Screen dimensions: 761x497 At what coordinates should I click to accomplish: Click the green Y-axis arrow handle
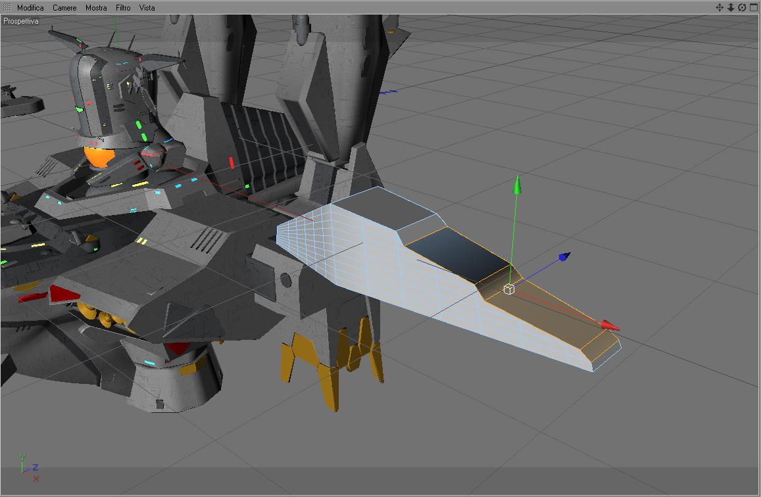pyautogui.click(x=518, y=185)
